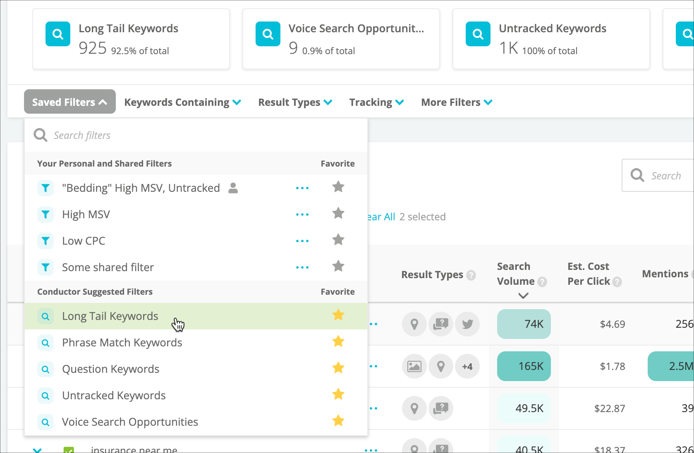Click the Voice Search Opportunities card search icon

click(268, 34)
